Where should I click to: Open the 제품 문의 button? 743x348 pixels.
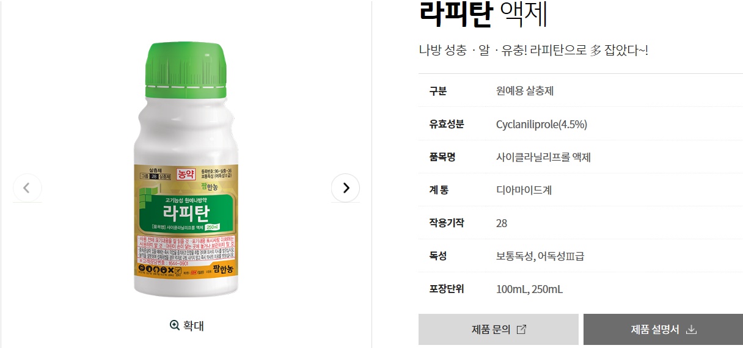[499, 330]
